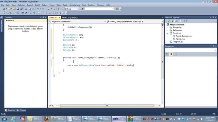Toggle Alphabetical sort in Properties panel

click(x=171, y=54)
